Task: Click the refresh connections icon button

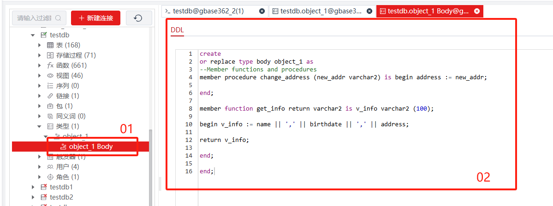Action: 138,18
